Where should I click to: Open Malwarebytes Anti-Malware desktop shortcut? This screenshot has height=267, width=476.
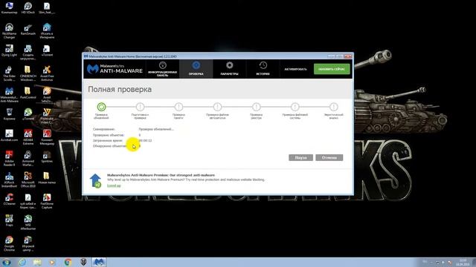(9, 95)
